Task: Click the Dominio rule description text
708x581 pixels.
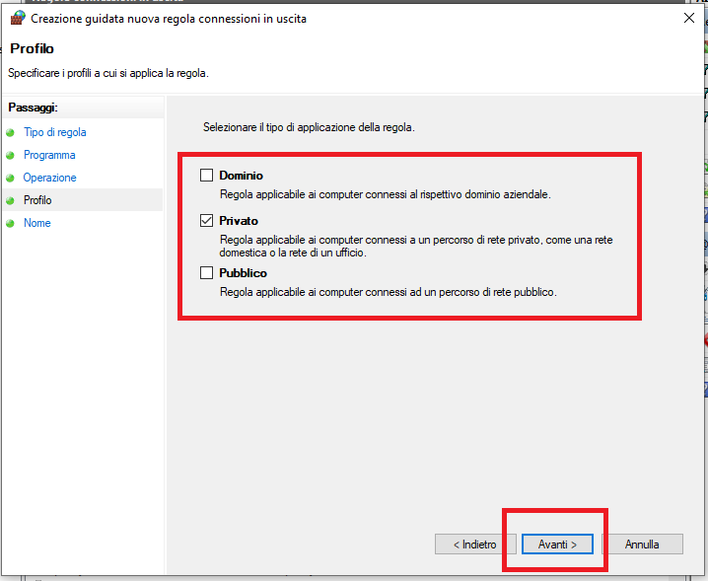Action: (385, 195)
